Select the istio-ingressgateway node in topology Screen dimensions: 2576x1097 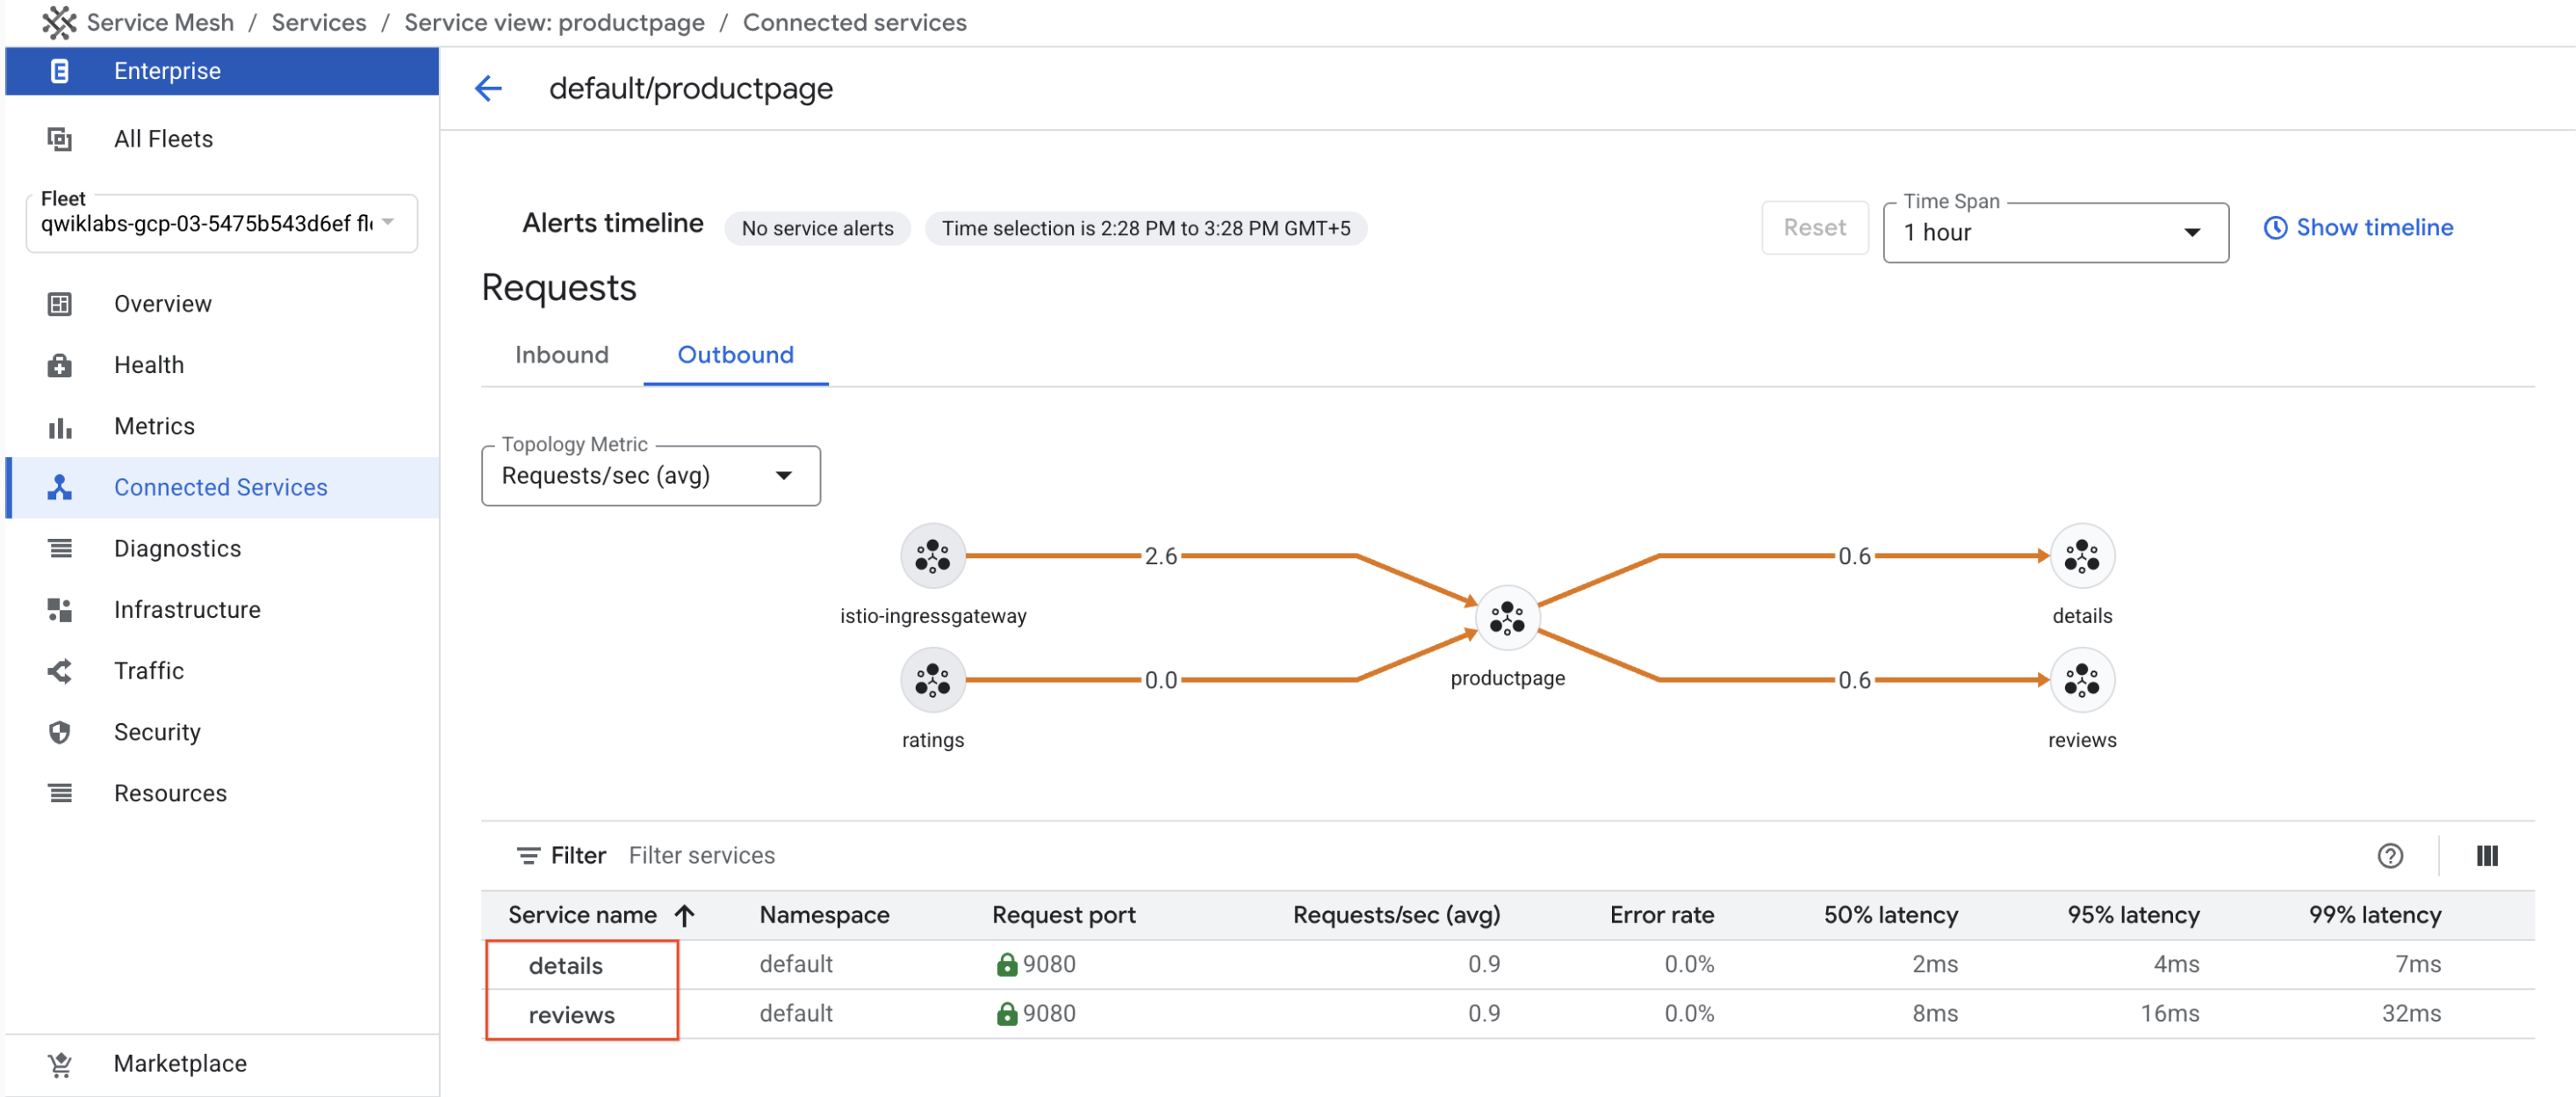(932, 555)
